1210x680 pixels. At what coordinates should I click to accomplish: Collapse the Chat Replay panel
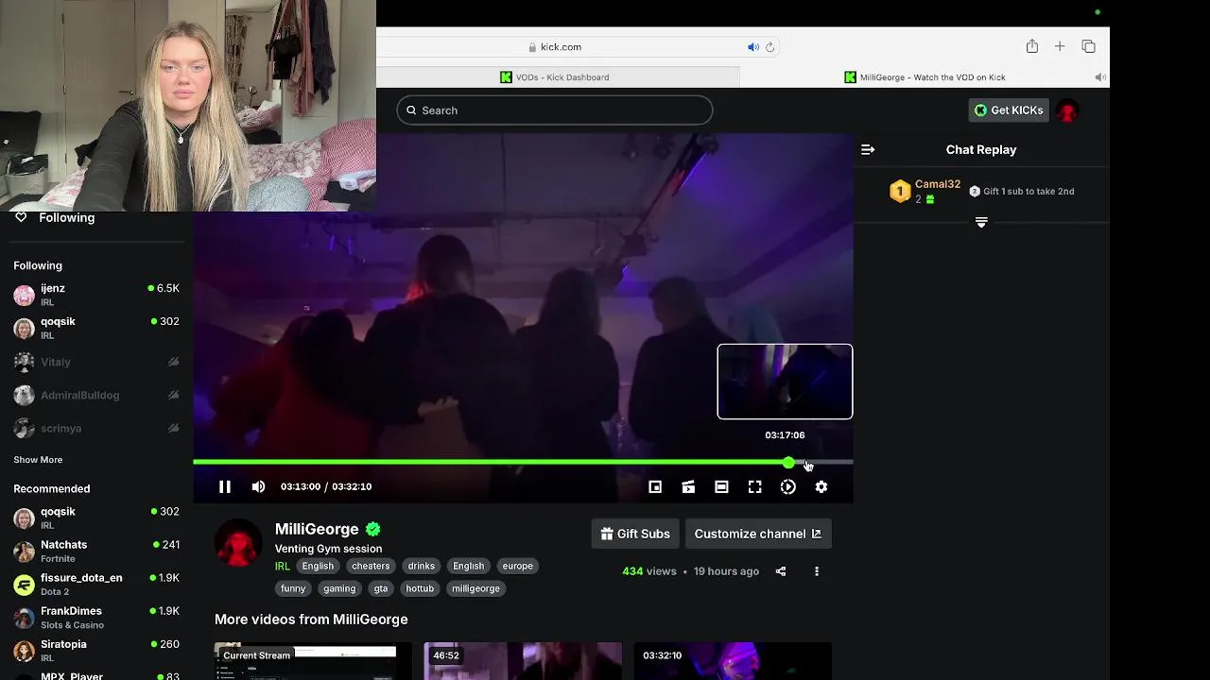pyautogui.click(x=868, y=149)
